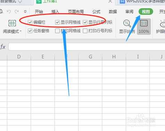Close the 工作簿1 document tab
Screen dimensions: 165x131
click(110, 1)
